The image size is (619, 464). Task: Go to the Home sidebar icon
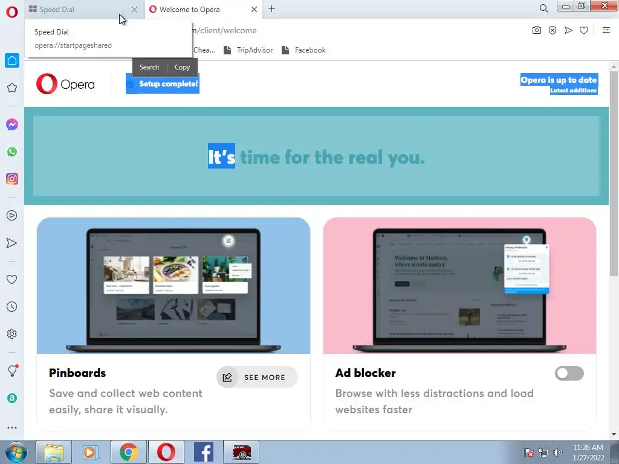pyautogui.click(x=12, y=60)
